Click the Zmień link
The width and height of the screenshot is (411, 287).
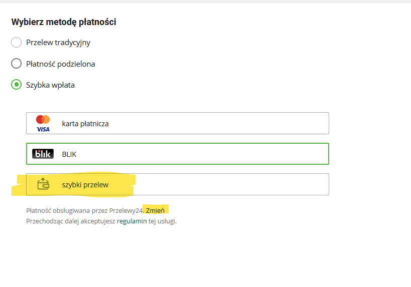(155, 210)
